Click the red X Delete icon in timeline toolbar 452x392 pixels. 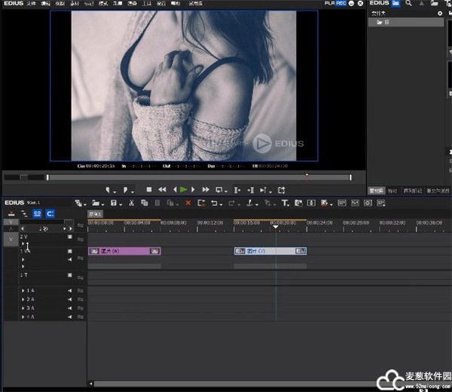point(188,204)
